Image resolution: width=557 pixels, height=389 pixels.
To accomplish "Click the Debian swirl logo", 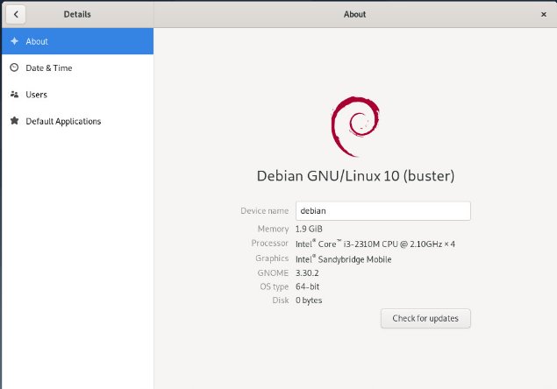I will (355, 126).
